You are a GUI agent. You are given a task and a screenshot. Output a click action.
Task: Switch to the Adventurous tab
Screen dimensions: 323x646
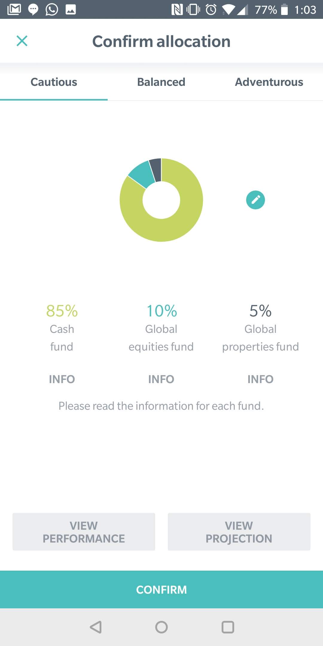[x=269, y=82]
